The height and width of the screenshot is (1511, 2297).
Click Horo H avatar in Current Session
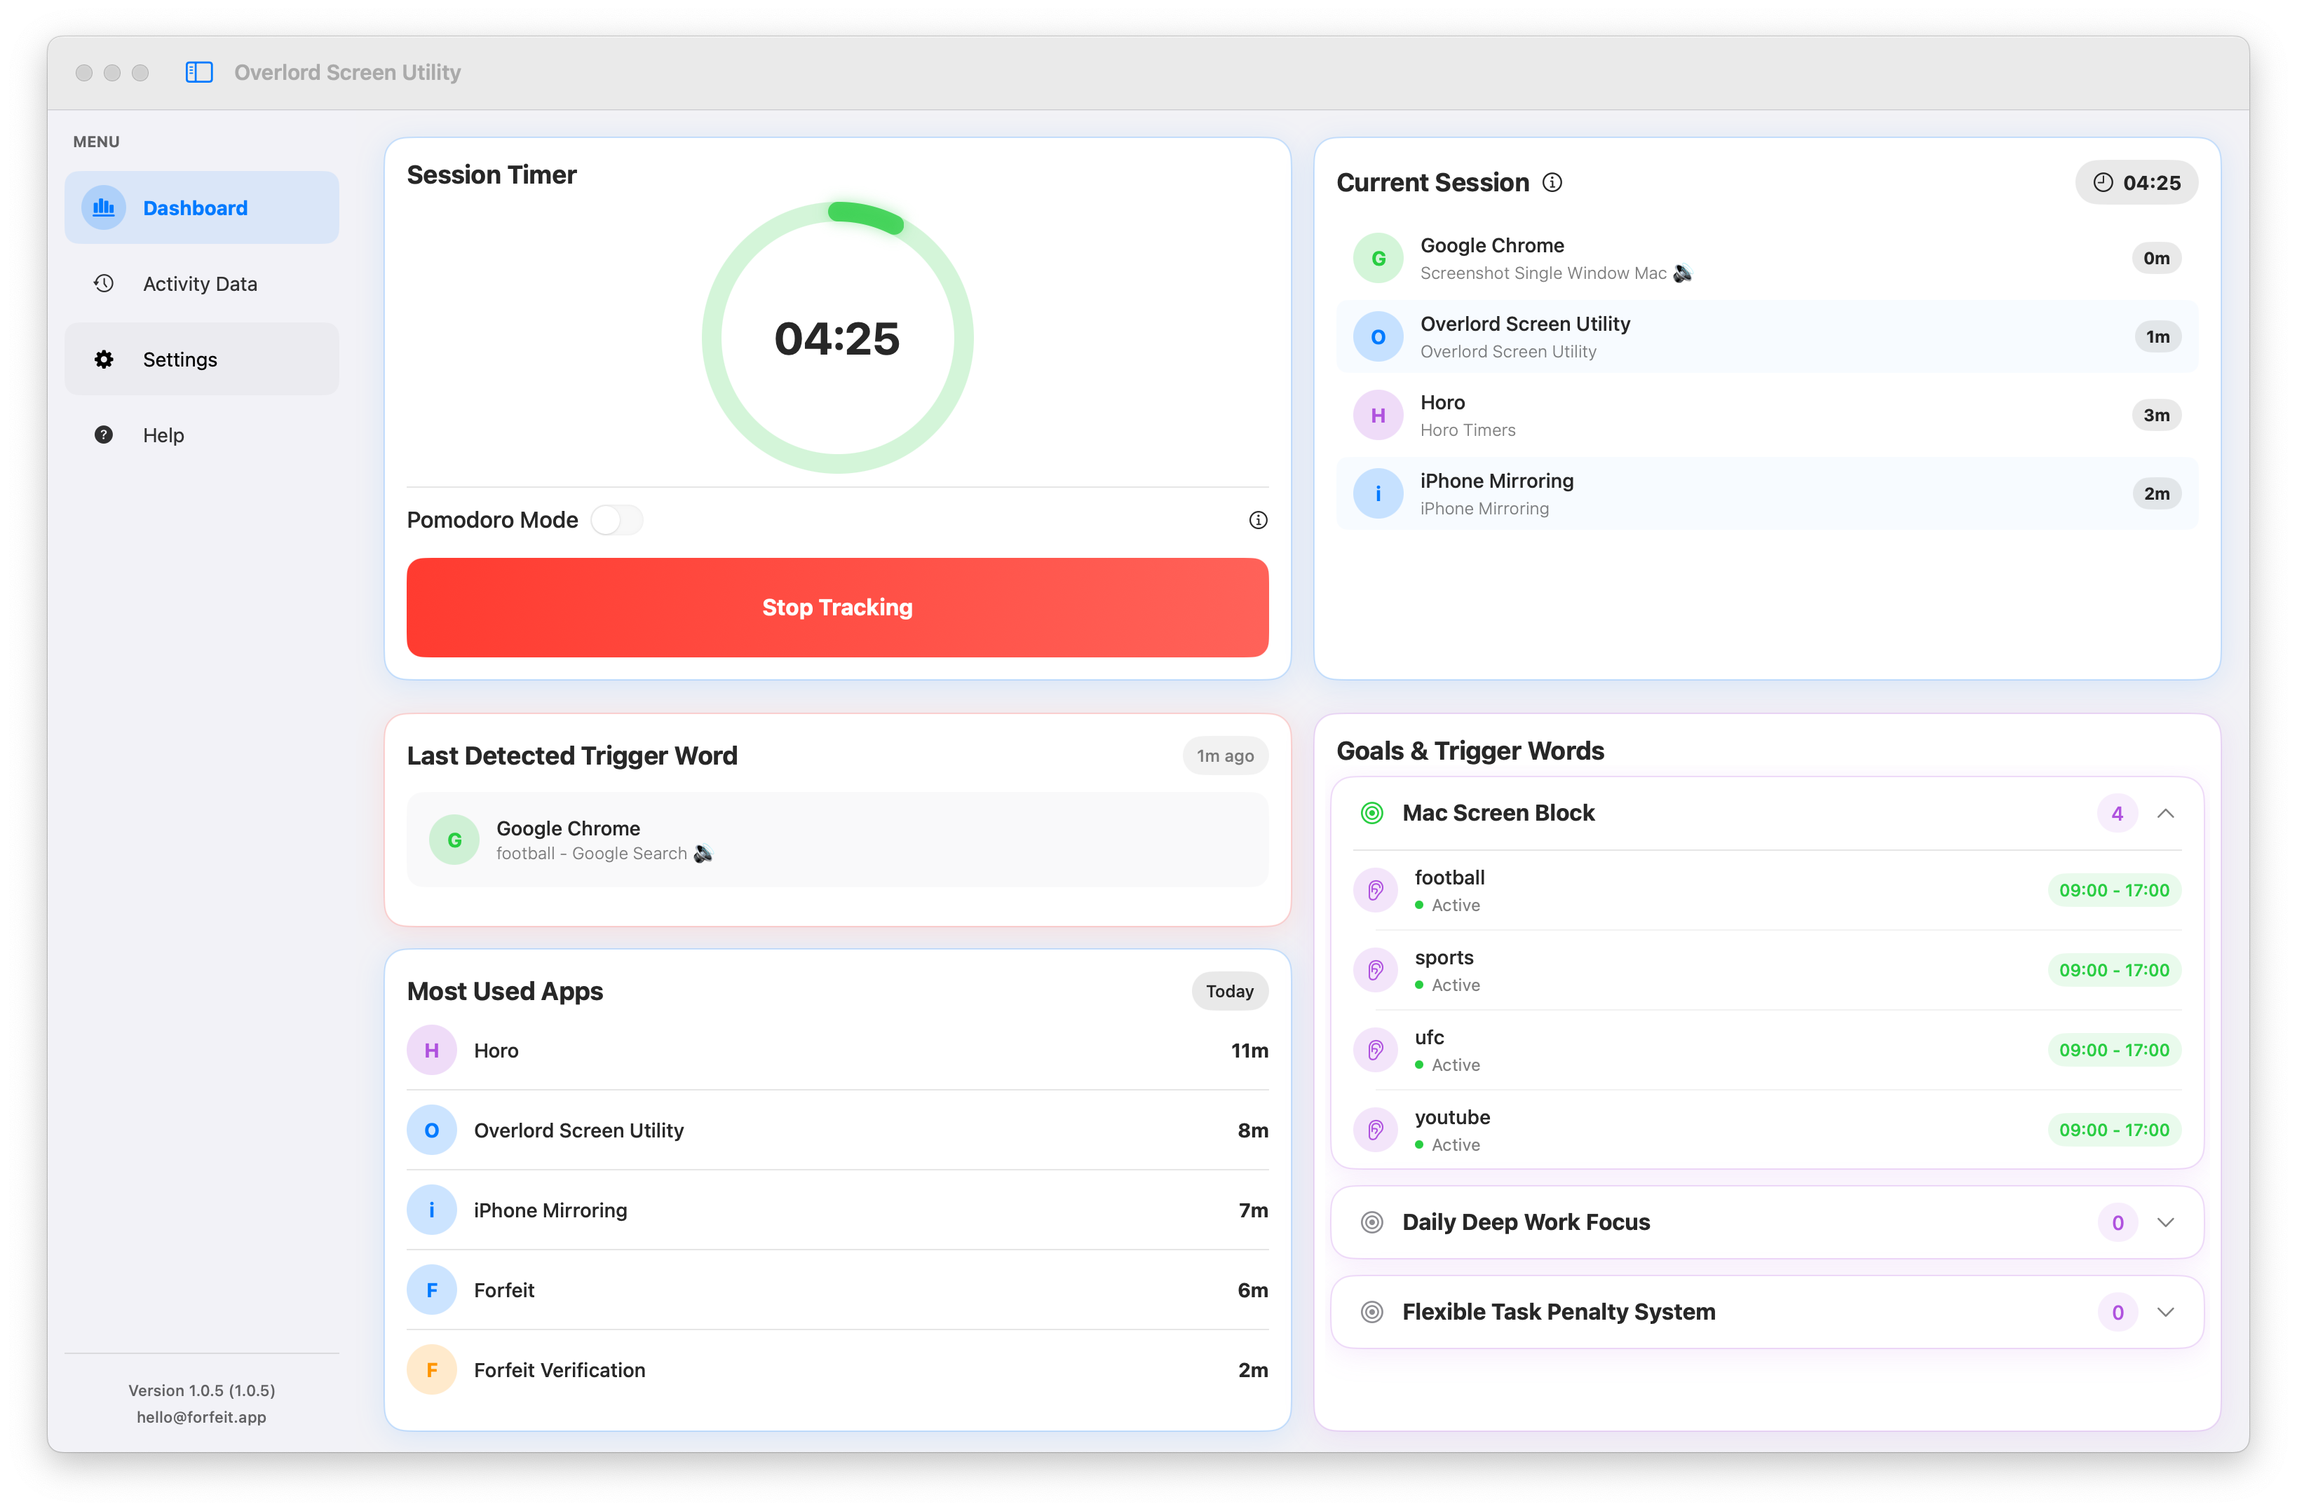[x=1377, y=415]
